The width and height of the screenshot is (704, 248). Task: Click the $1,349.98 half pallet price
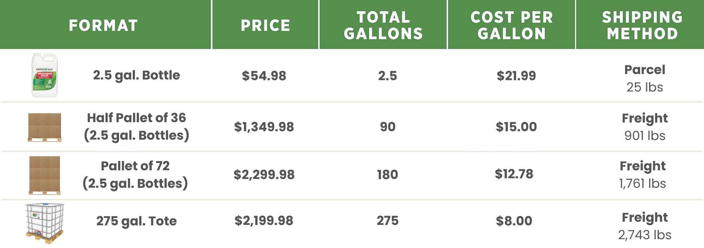(x=264, y=127)
